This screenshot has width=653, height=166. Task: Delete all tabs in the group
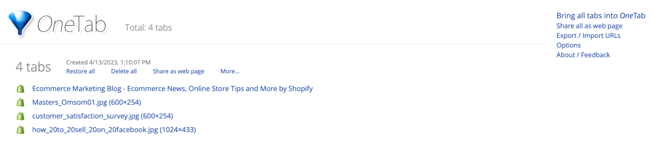tap(124, 71)
